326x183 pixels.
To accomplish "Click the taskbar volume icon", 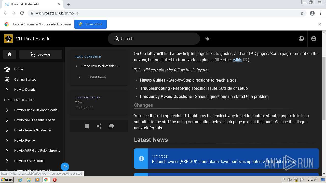I will click(x=290, y=180).
